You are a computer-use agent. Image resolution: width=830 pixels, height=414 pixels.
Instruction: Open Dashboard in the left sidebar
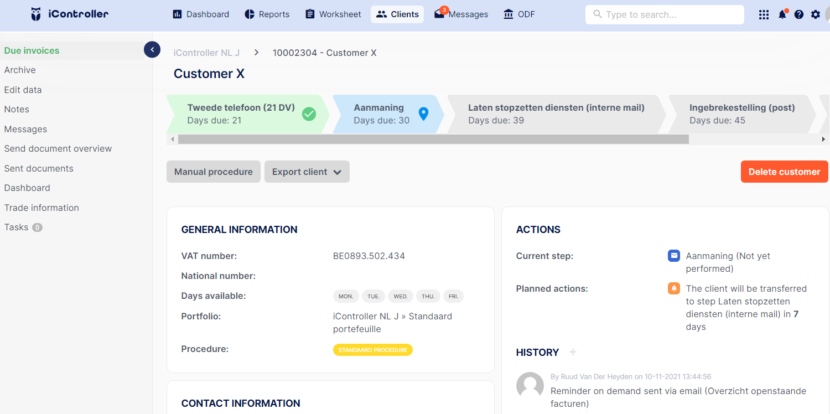27,188
